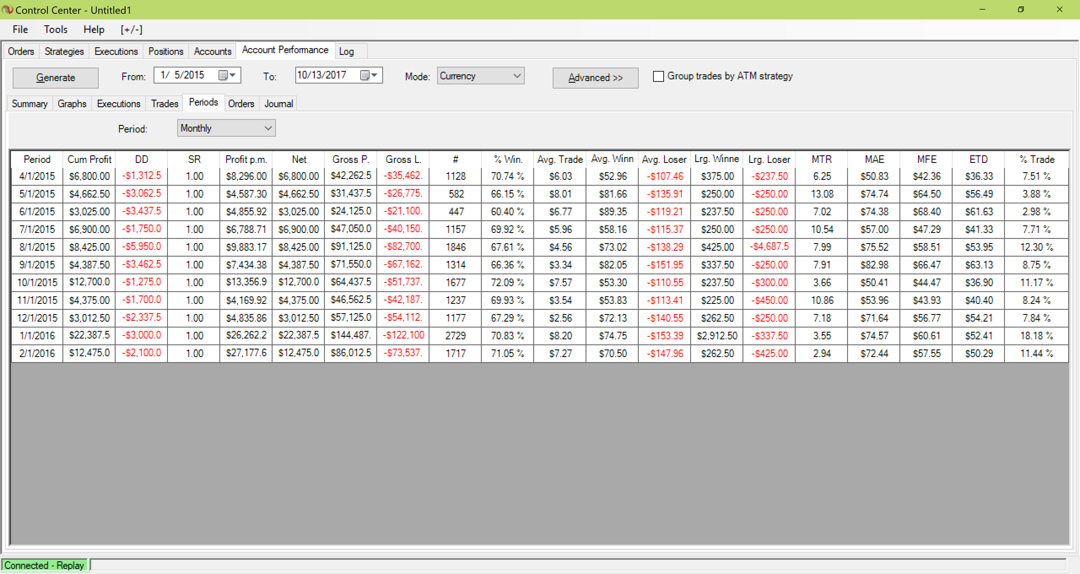Click the MFE column header
1080x574 pixels.
[x=926, y=160]
